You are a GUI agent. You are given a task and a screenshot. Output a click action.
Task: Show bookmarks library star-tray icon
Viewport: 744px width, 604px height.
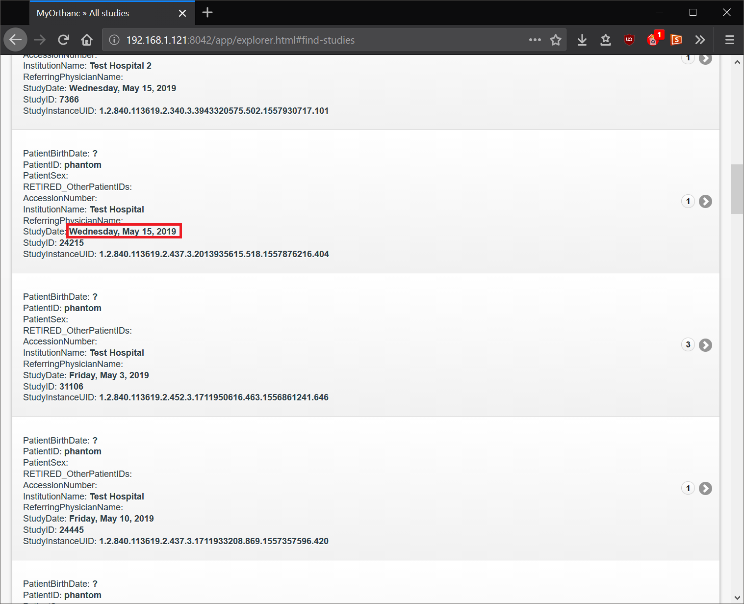tap(606, 40)
